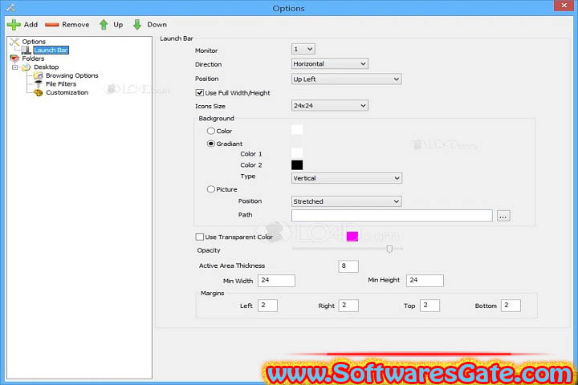
Task: Select the Color background radio button
Action: (x=211, y=131)
